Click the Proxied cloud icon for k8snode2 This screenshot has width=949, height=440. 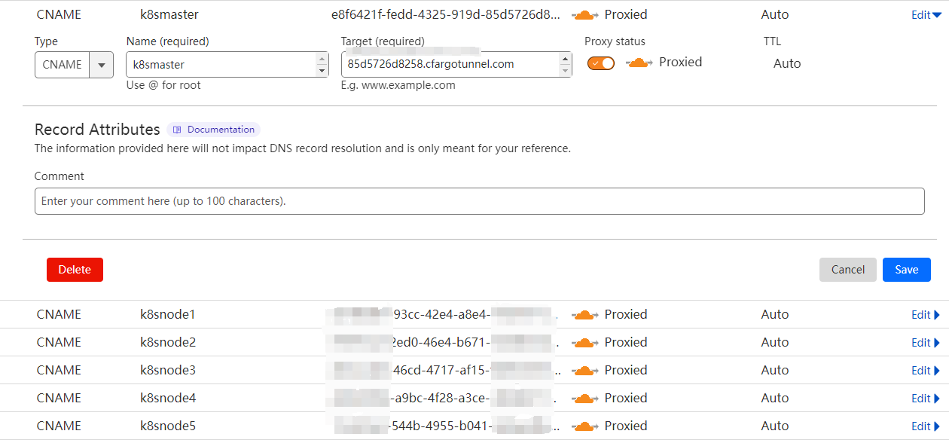tap(584, 342)
